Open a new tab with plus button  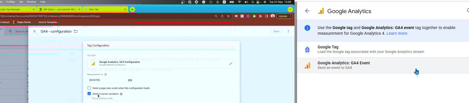point(132,9)
